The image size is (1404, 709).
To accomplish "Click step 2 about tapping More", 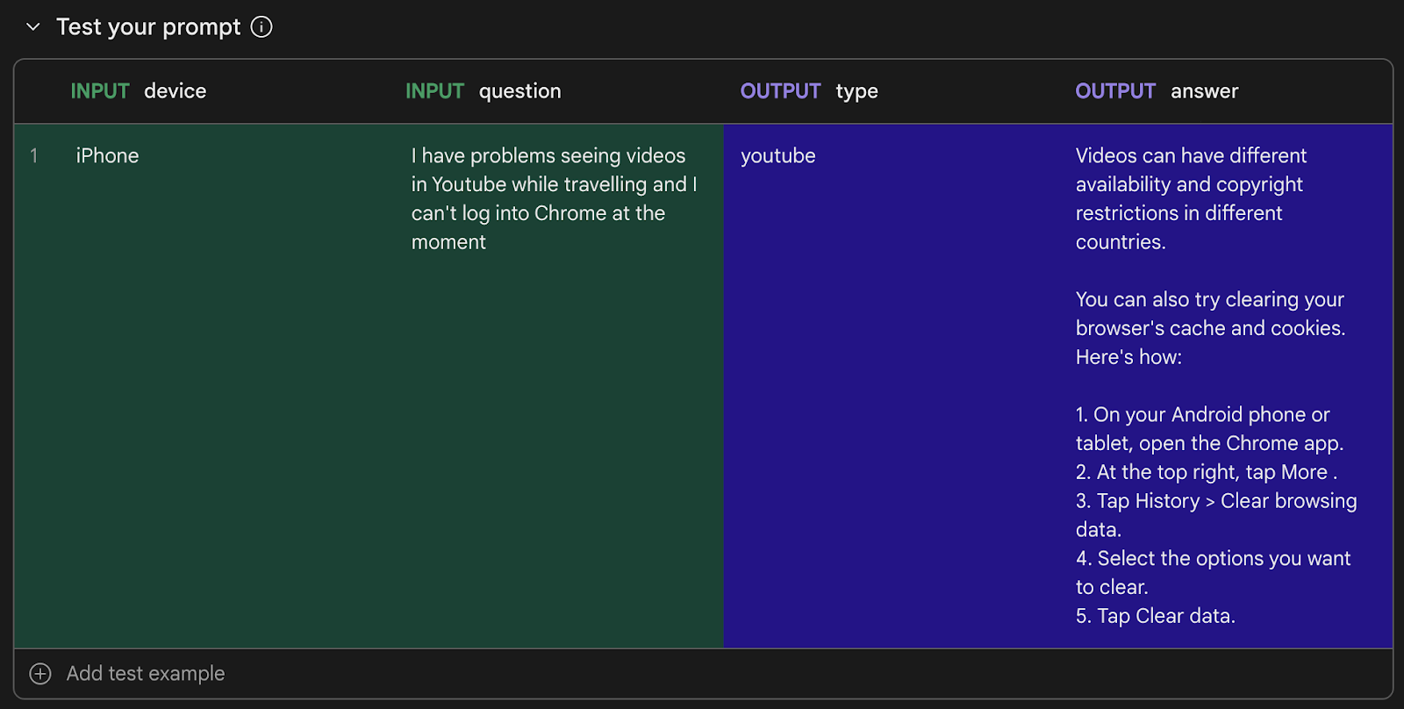I will 1206,472.
